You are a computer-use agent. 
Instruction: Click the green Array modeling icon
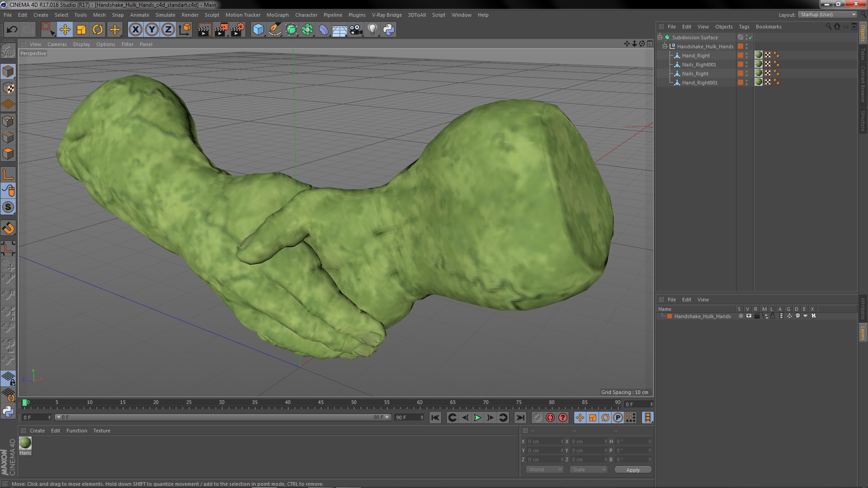coord(307,30)
